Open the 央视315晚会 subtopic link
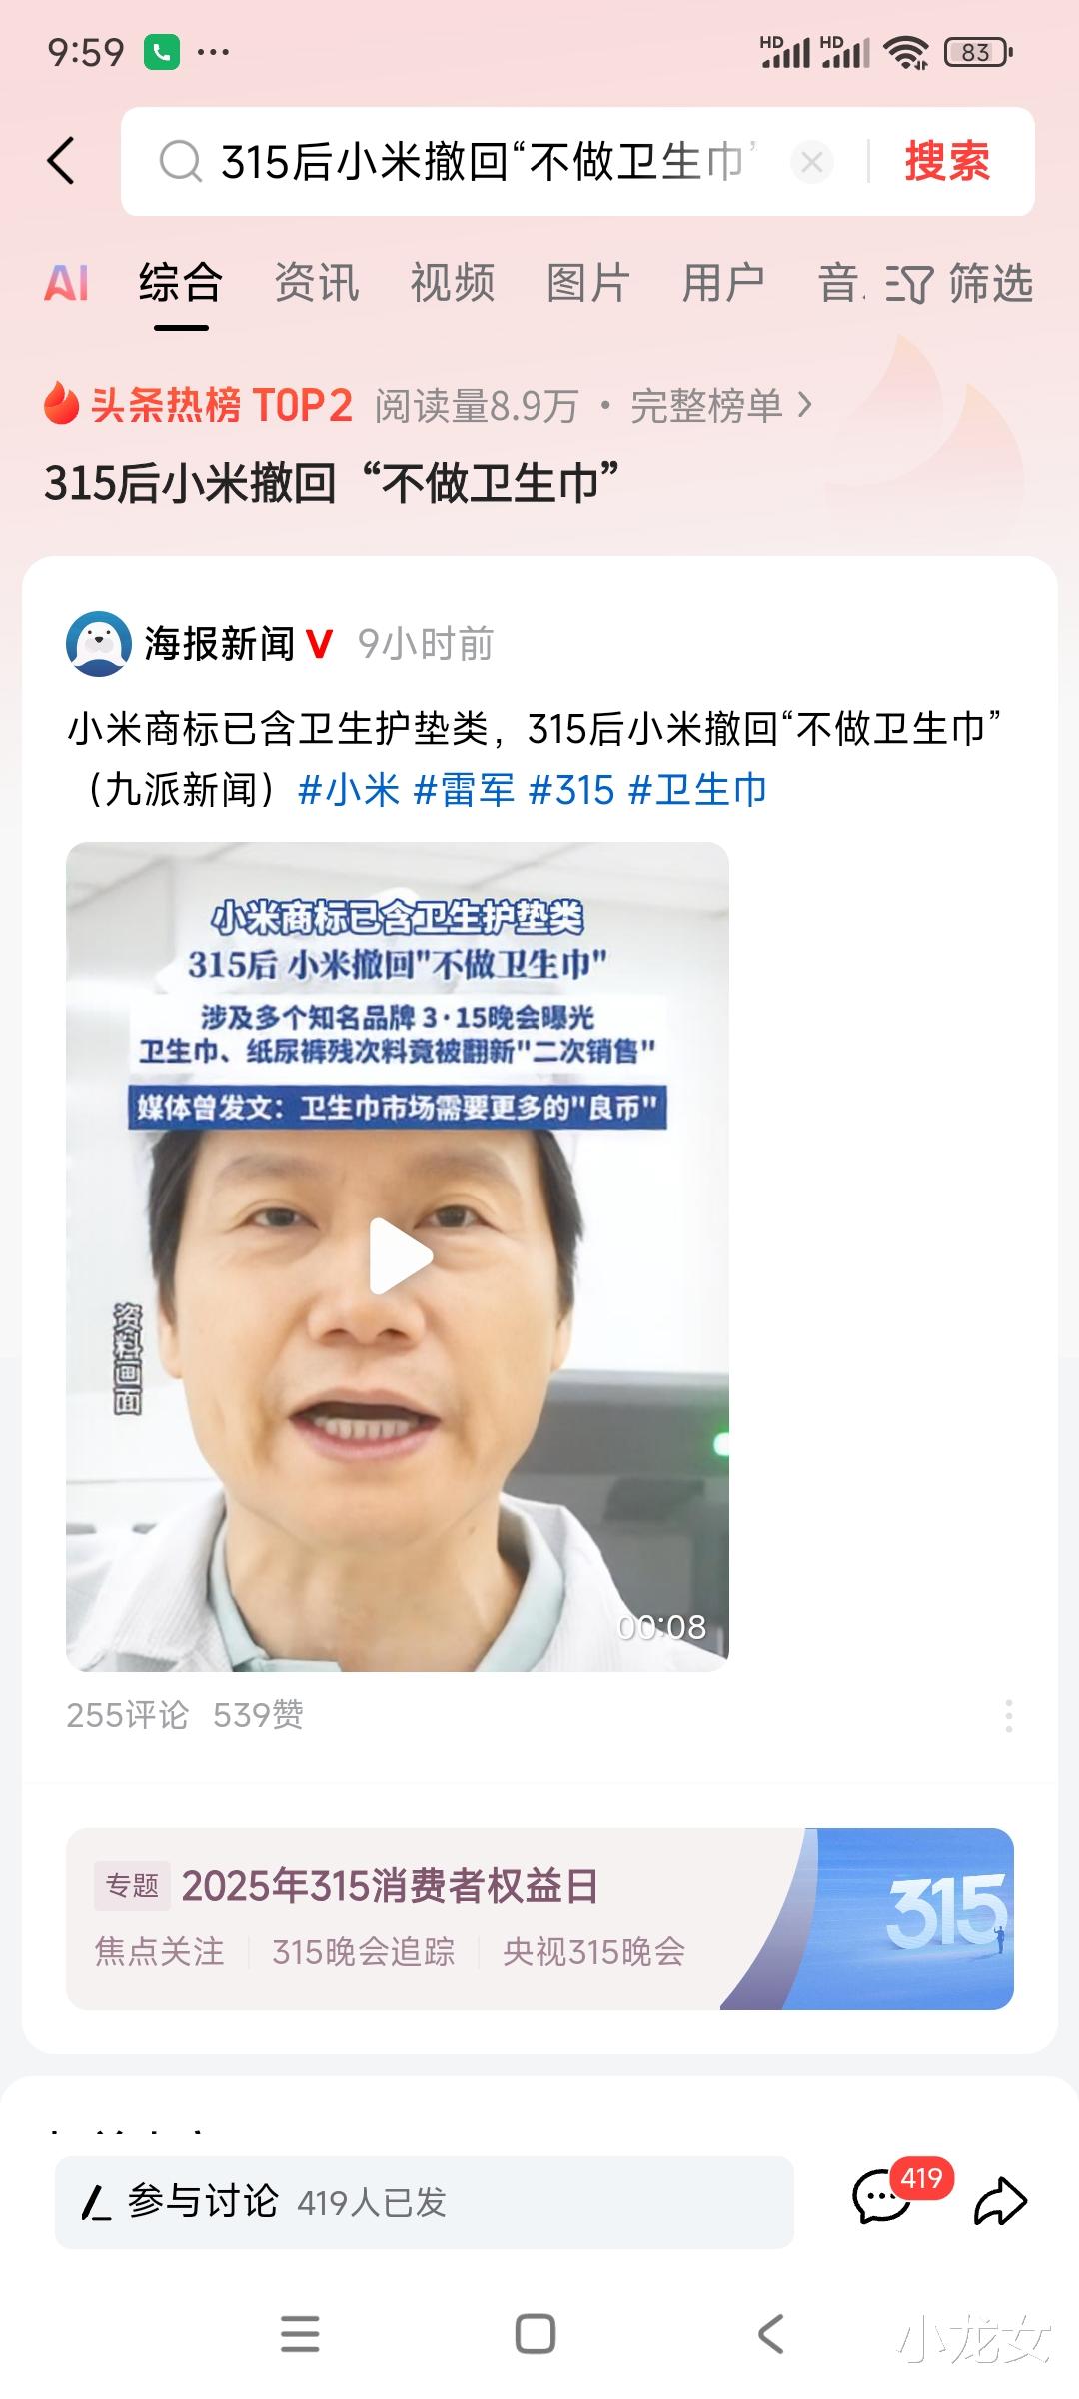Image resolution: width=1079 pixels, height=2399 pixels. pyautogui.click(x=594, y=1952)
